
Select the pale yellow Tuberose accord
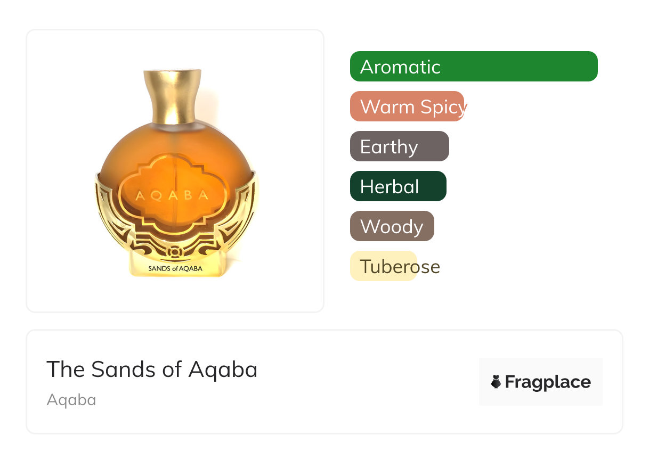[x=383, y=266]
